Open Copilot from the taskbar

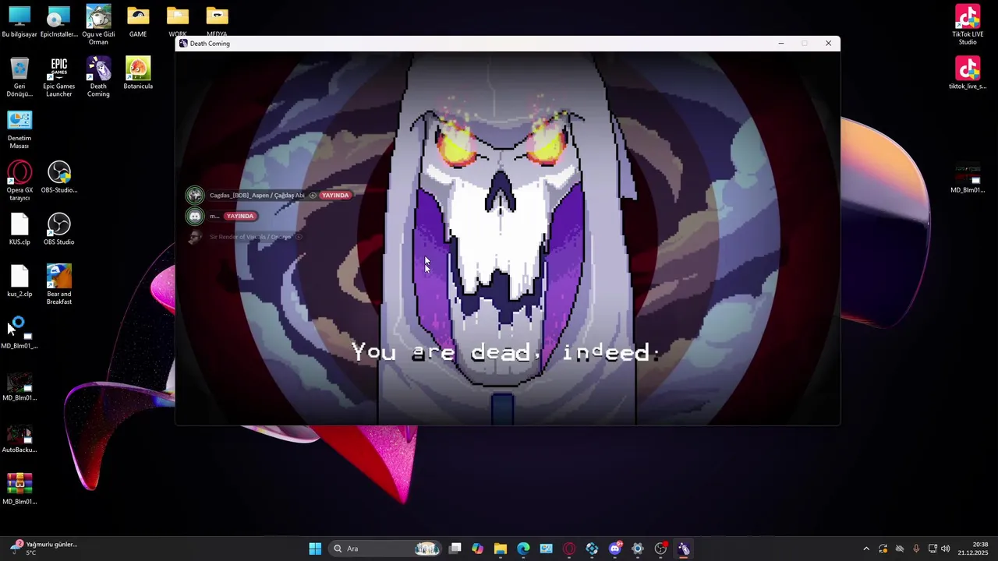pyautogui.click(x=478, y=549)
